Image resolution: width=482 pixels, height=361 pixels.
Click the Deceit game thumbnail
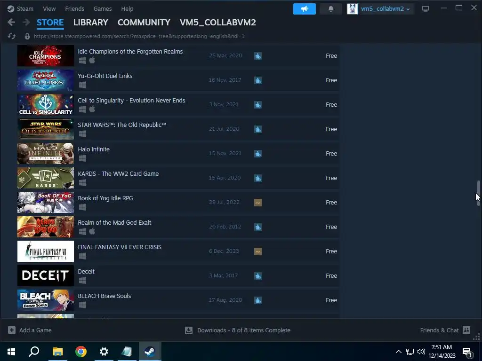[x=46, y=275]
